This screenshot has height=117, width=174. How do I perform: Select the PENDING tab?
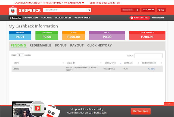tap(18, 45)
